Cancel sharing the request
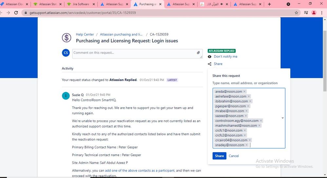Image resolution: width=327 pixels, height=178 pixels. click(x=234, y=156)
